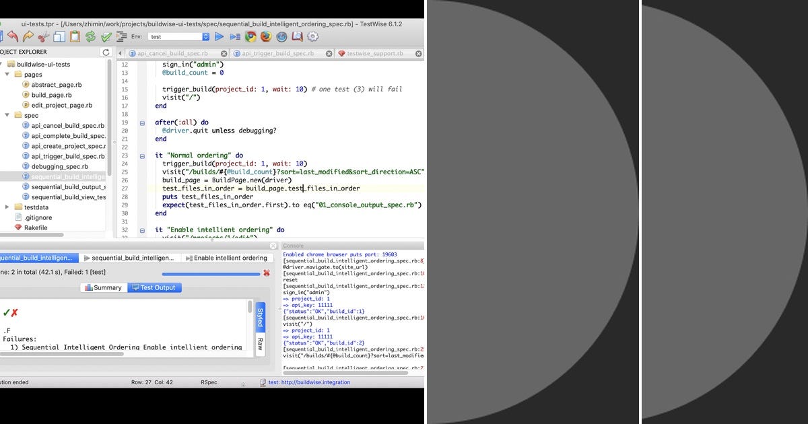This screenshot has height=424, width=808.
Task: Click the green syntax check icon
Action: [105, 37]
